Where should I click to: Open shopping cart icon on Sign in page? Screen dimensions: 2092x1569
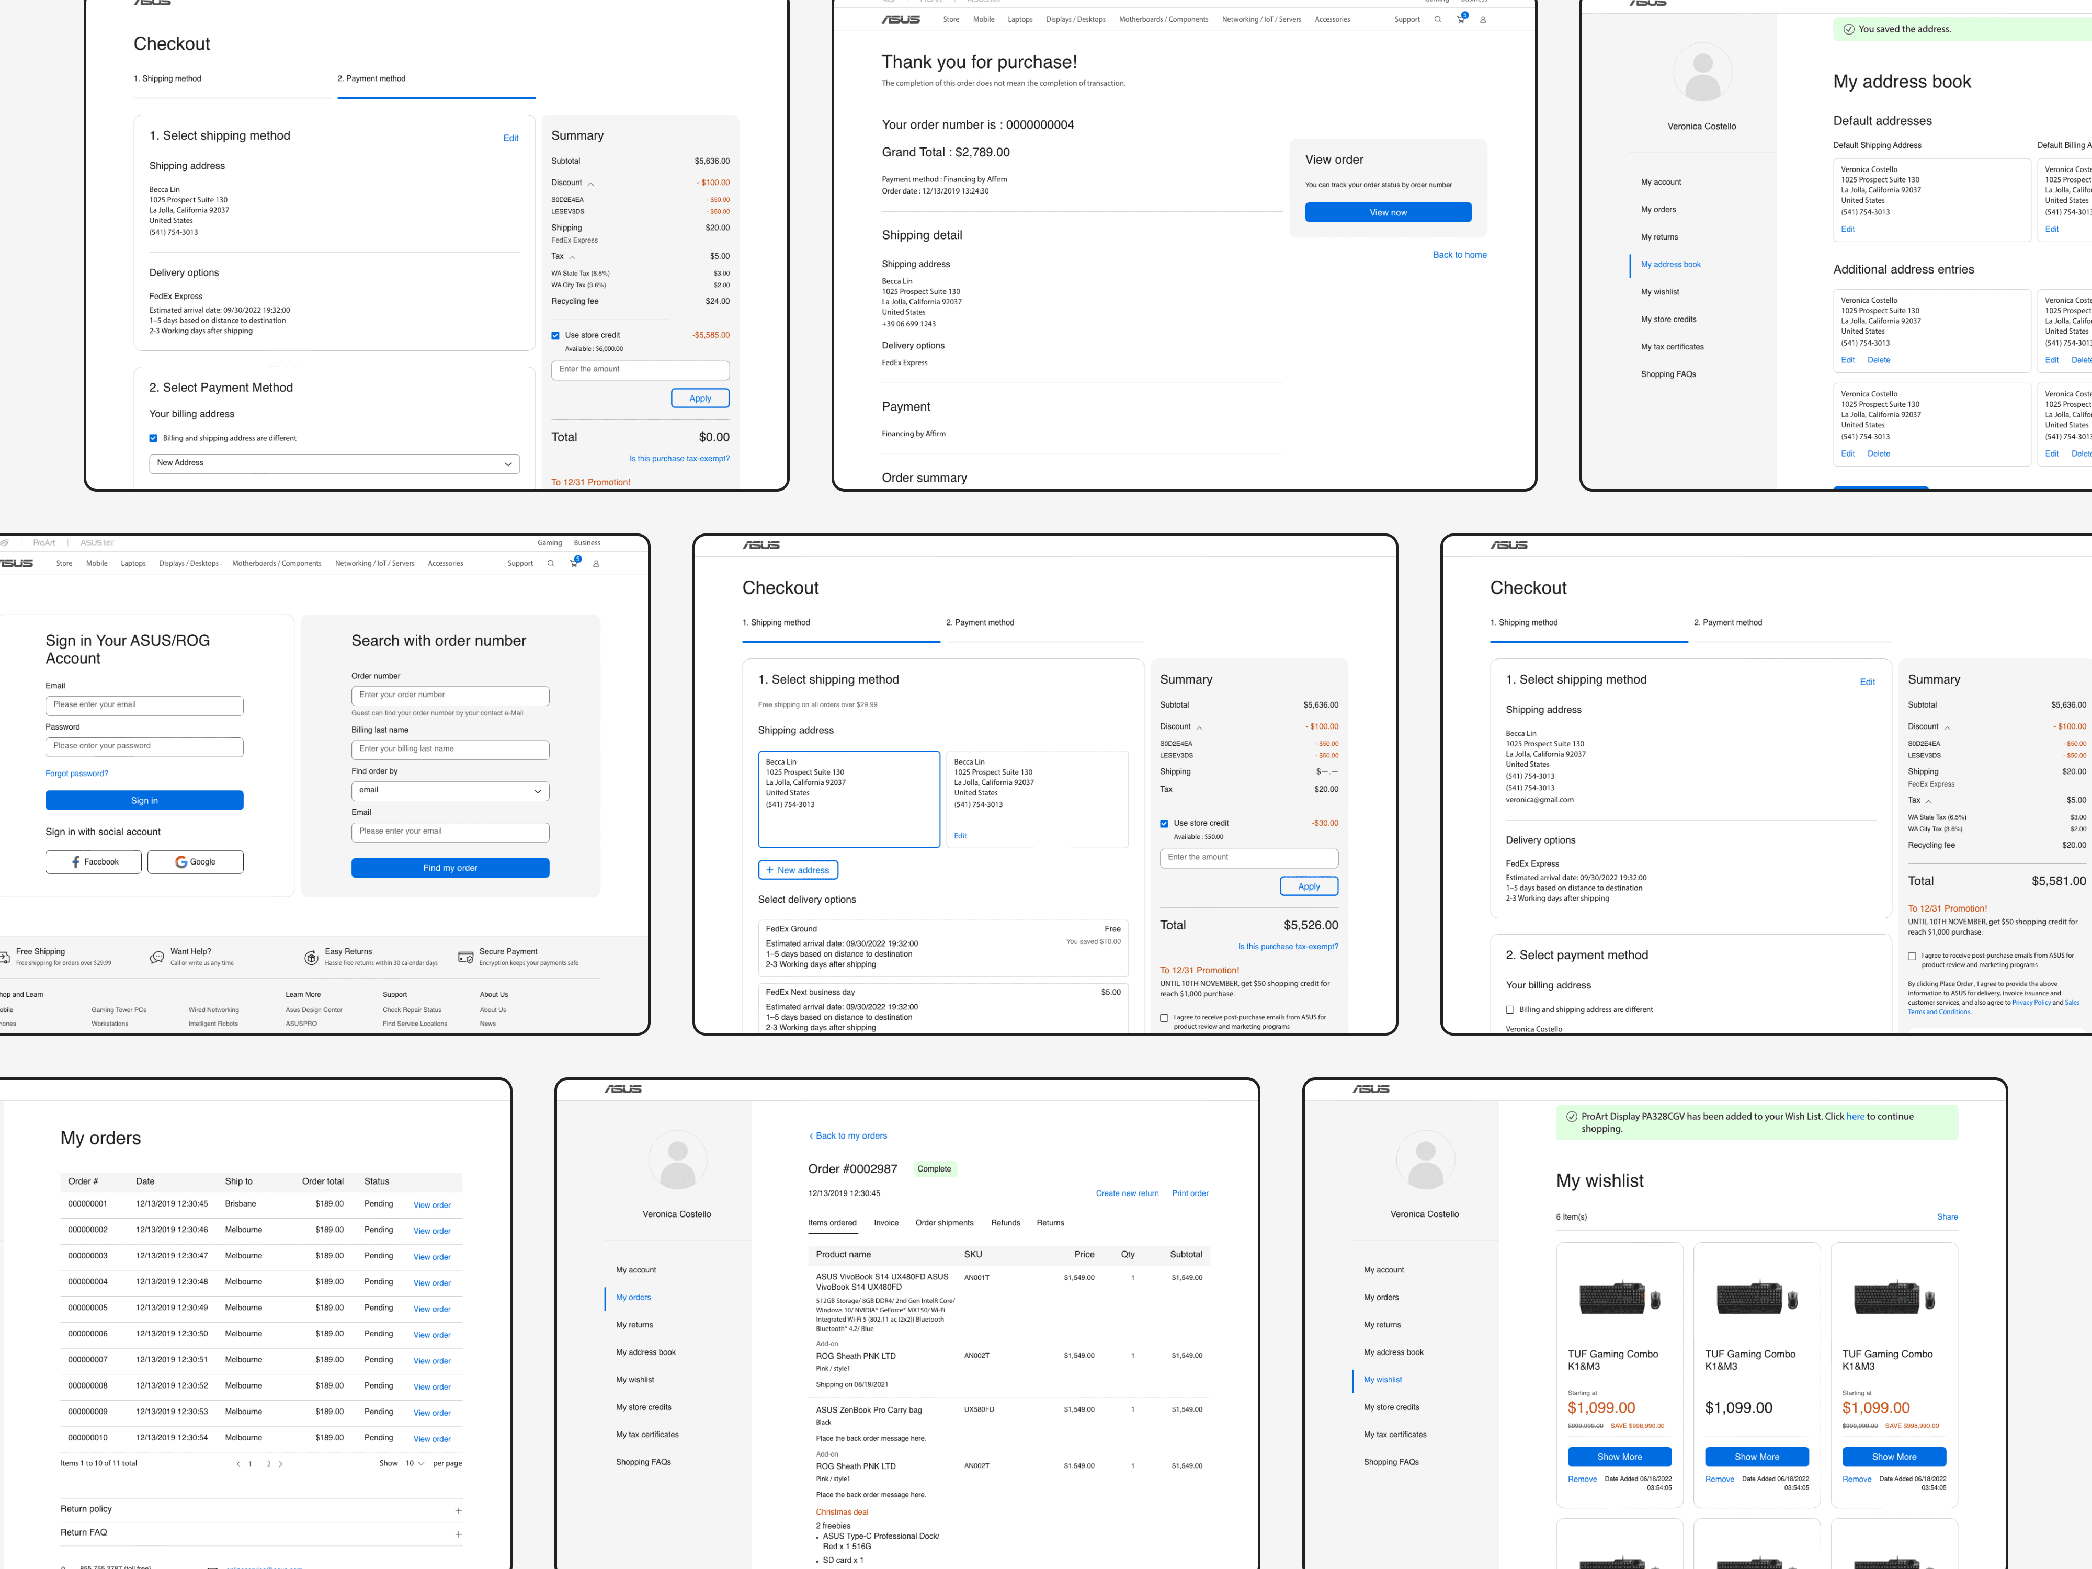click(x=574, y=563)
